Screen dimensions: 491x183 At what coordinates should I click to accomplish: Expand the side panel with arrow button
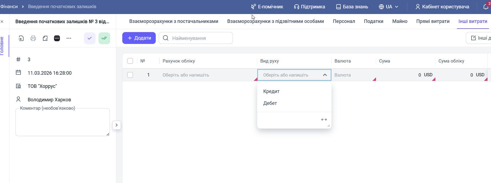117,125
